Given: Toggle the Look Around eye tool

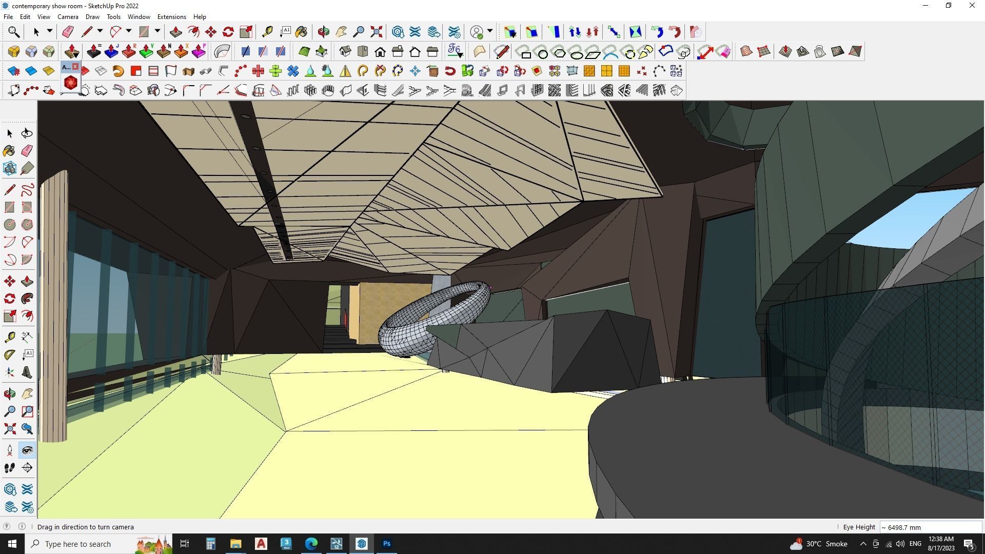Looking at the screenshot, I should point(27,450).
